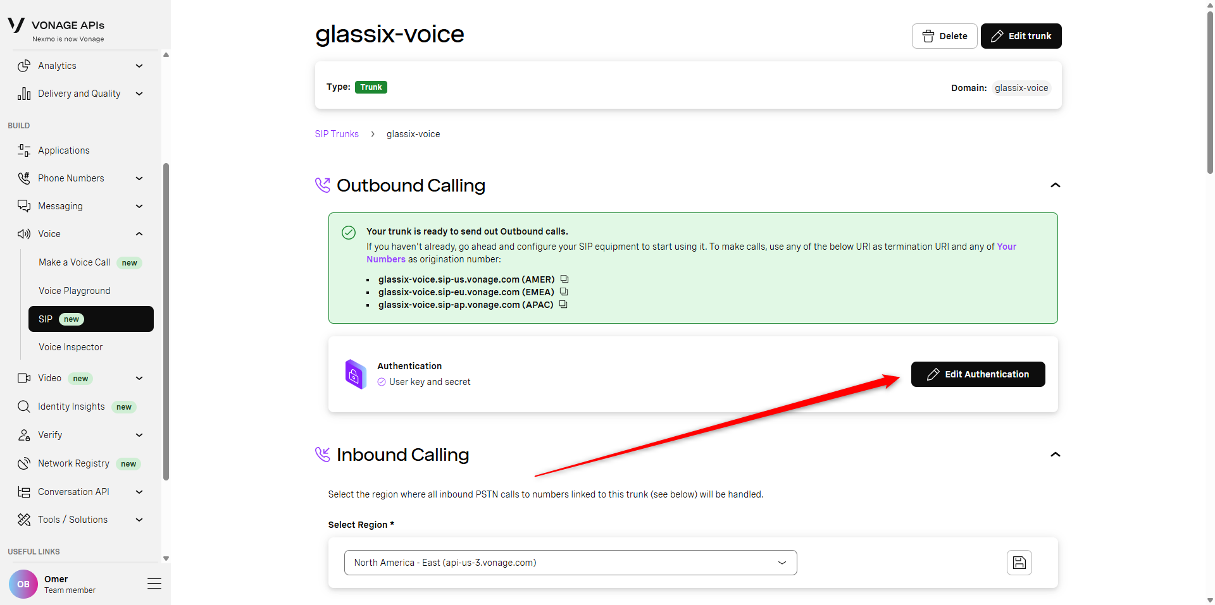
Task: Click the Vonage logo icon
Action: [16, 25]
